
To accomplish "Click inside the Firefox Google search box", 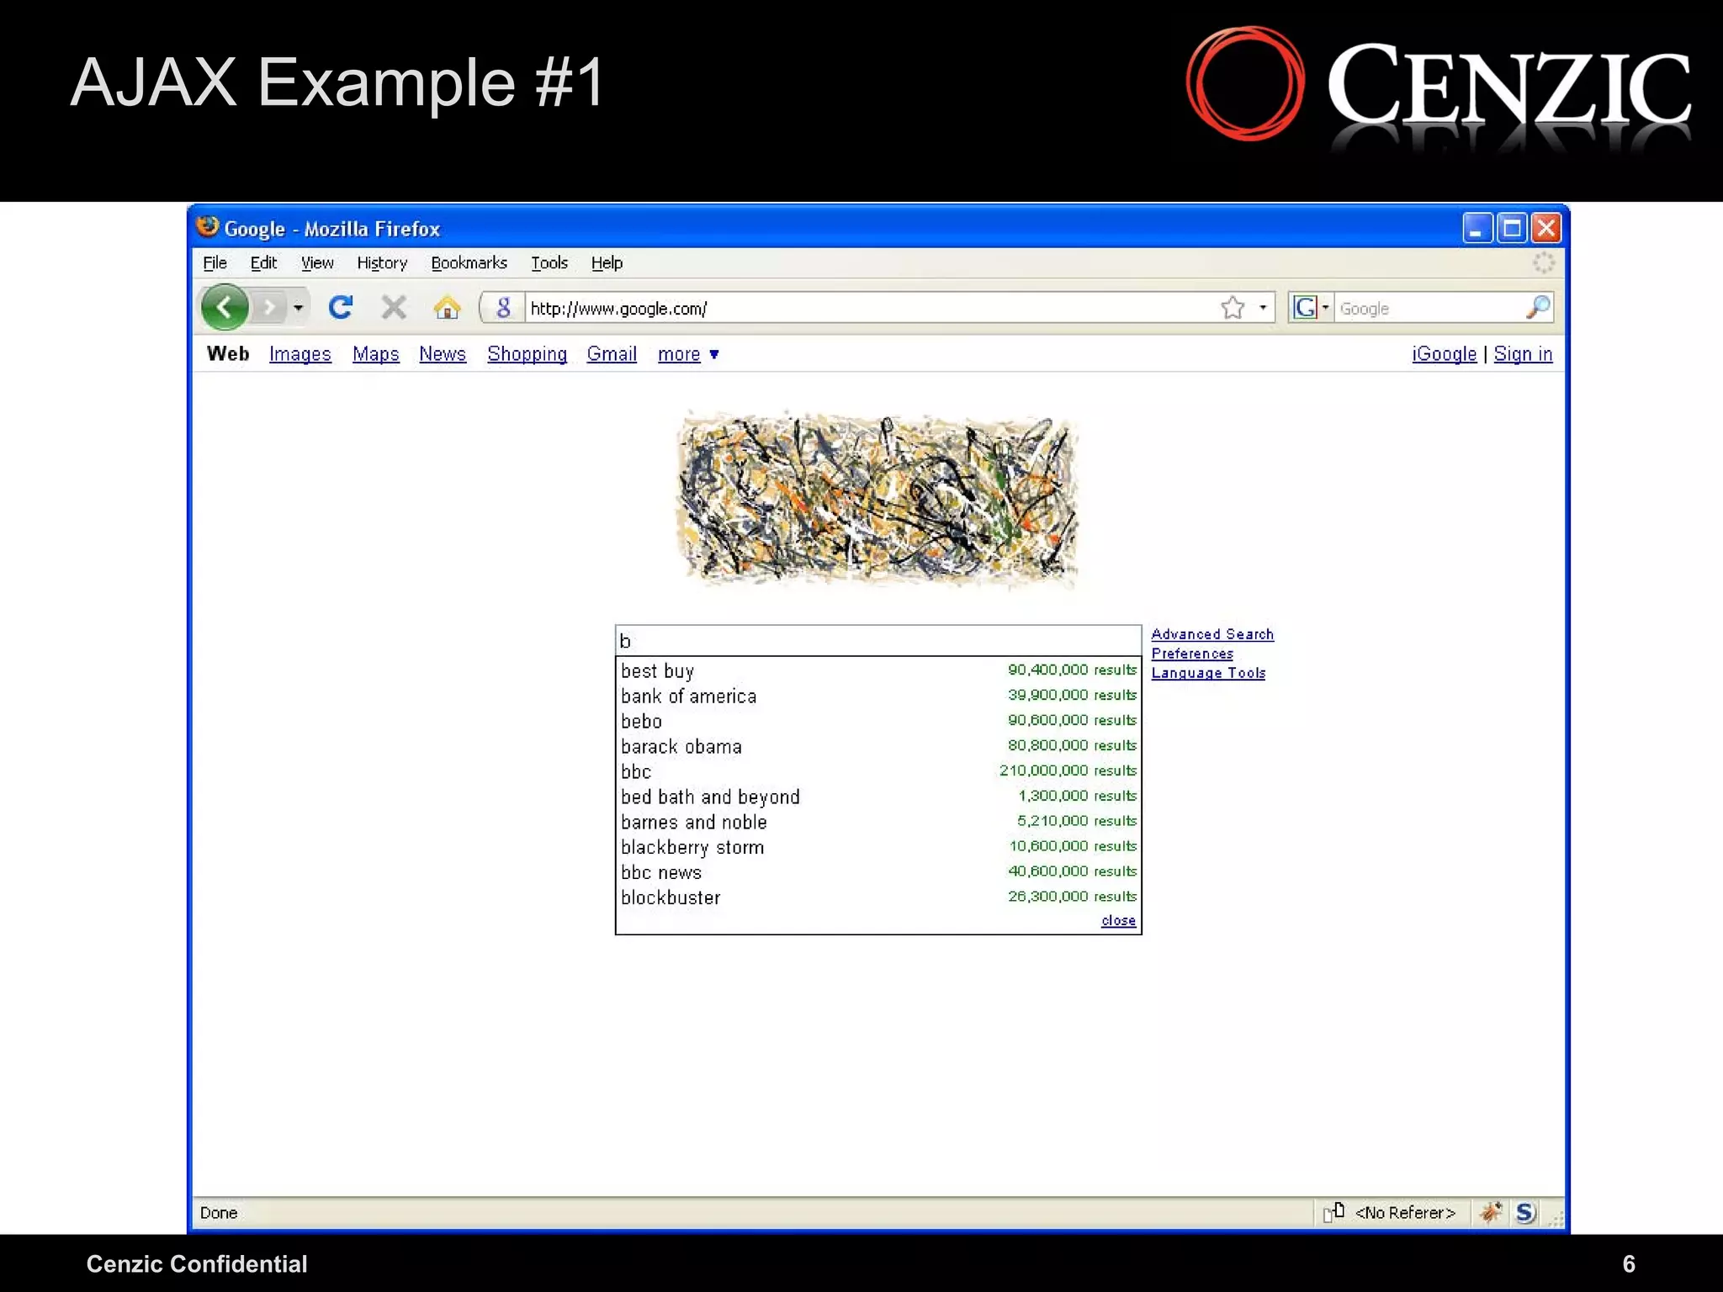I will (1430, 308).
